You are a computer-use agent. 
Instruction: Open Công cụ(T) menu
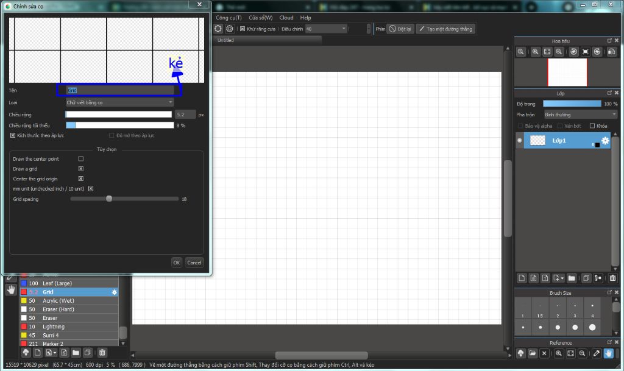tap(229, 18)
